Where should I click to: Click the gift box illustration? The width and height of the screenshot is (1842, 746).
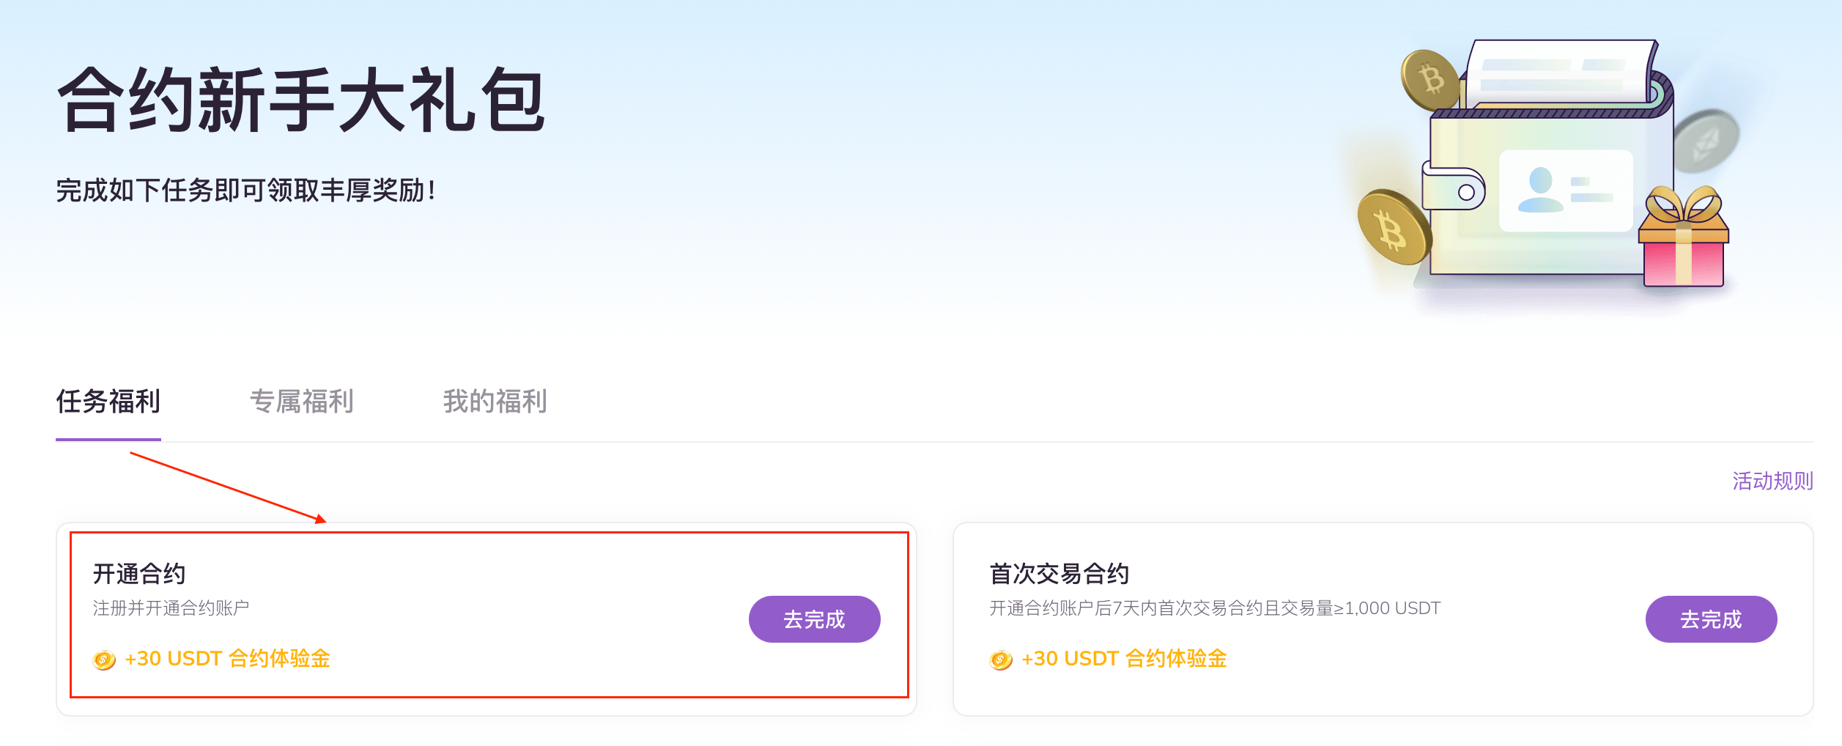(x=1684, y=236)
